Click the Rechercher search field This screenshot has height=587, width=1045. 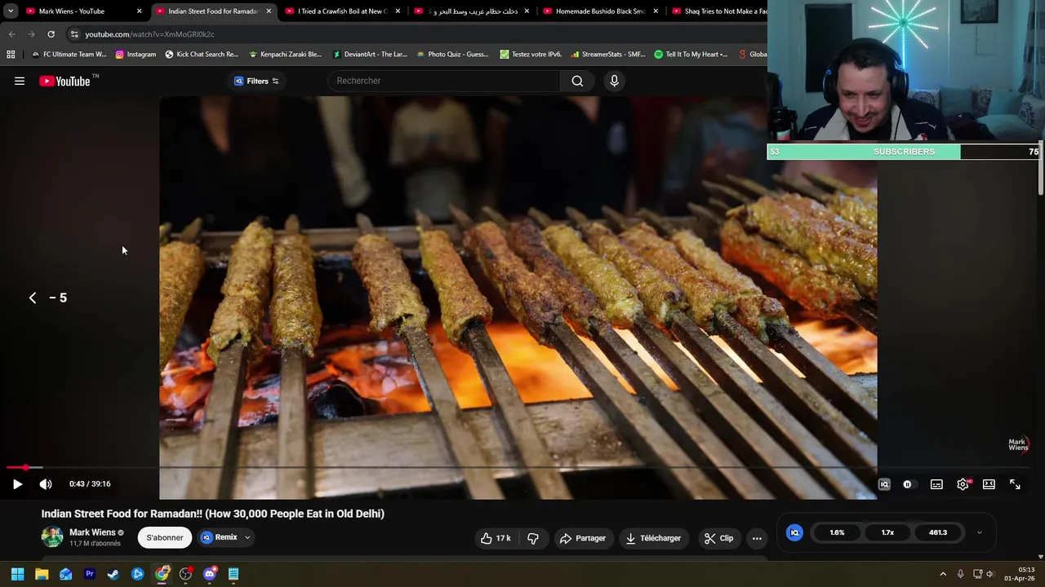pos(445,81)
